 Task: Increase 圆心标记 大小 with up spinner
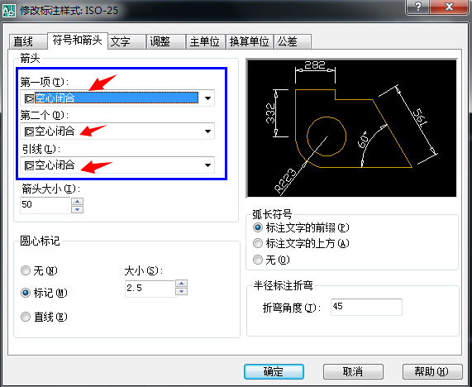point(181,284)
